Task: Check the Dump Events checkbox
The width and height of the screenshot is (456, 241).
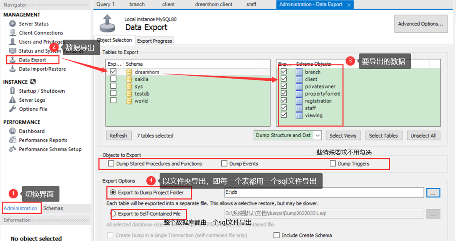Action: click(x=224, y=164)
